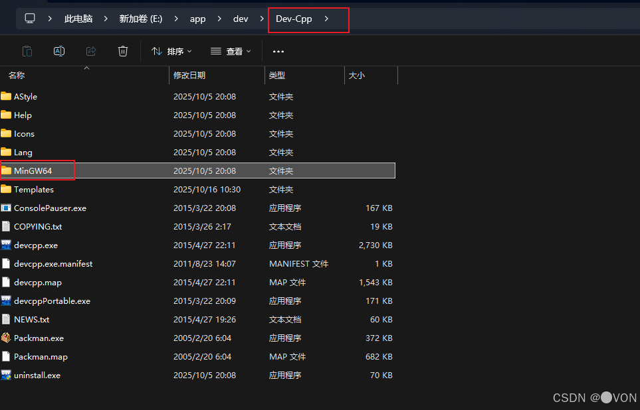Click the share icon in toolbar
The width and height of the screenshot is (640, 410).
pos(91,51)
